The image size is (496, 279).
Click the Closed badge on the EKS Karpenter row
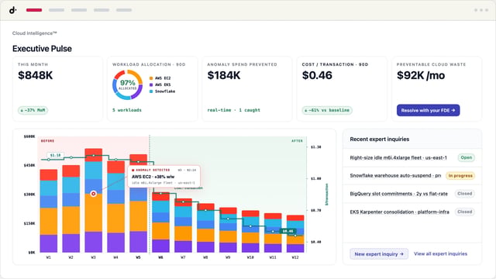[464, 212]
